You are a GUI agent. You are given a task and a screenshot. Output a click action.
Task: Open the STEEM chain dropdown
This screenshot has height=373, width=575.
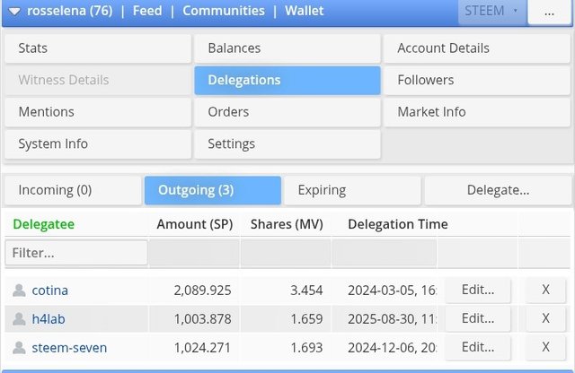[x=491, y=12]
